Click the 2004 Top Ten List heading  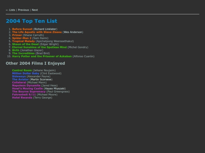[32, 21]
